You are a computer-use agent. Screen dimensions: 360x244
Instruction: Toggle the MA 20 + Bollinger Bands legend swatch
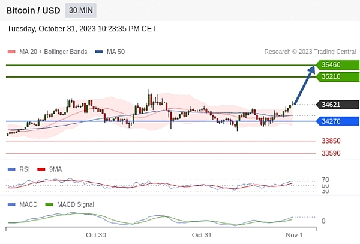click(x=11, y=52)
